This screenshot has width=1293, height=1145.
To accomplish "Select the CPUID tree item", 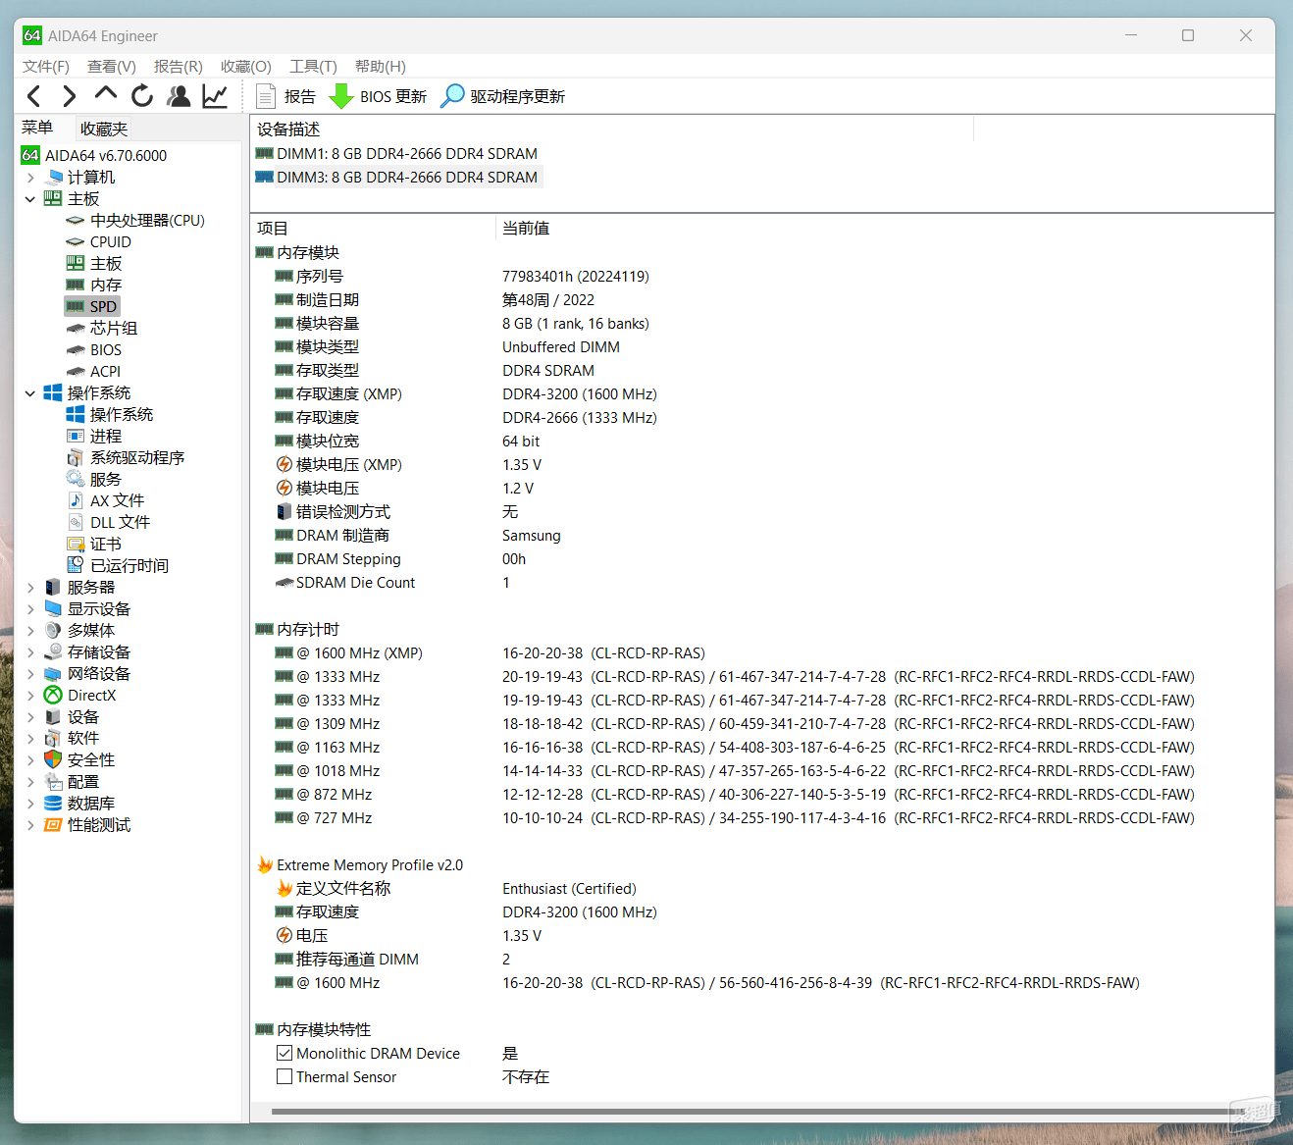I will pos(99,242).
